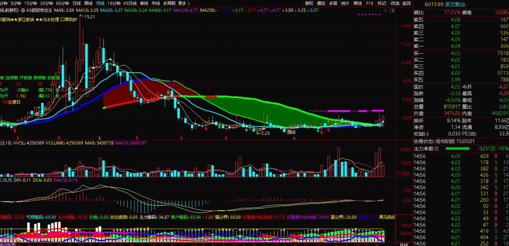The image size is (509, 246).
Task: Click the MA60: 3.17 indicator label
Action: click(160, 10)
